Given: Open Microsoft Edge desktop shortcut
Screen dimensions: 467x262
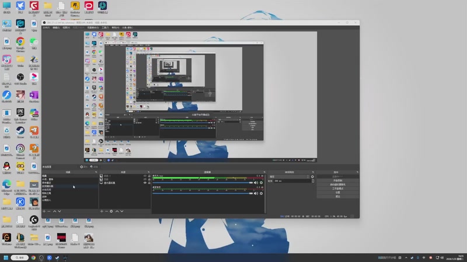Looking at the screenshot, I should tap(6, 187).
